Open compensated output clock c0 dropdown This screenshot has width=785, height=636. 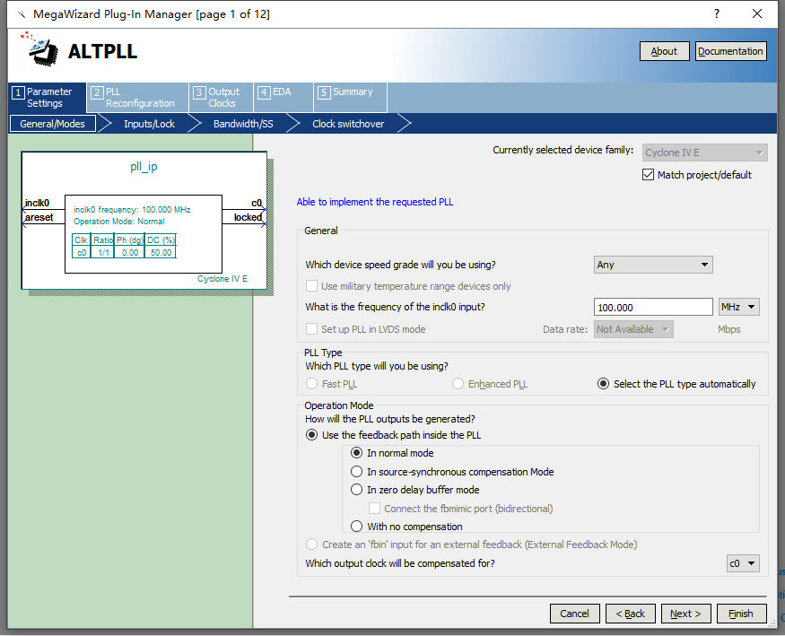point(743,563)
